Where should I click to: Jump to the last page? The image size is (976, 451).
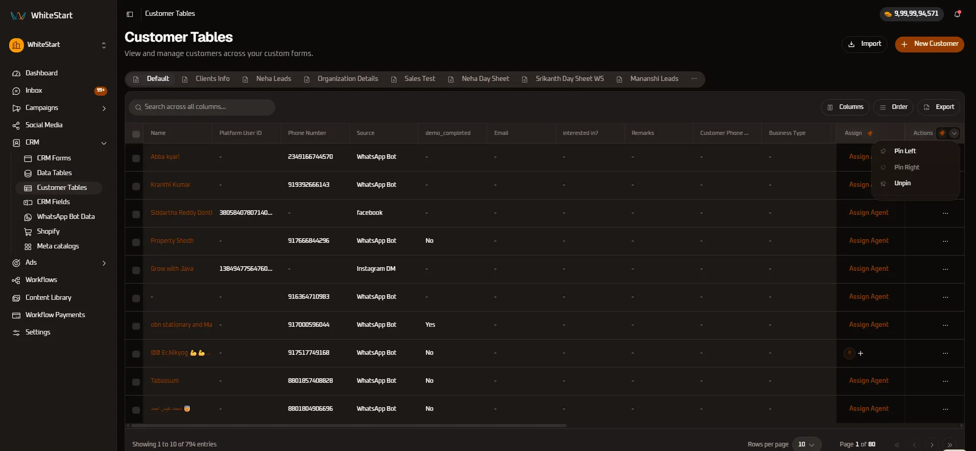coord(950,444)
